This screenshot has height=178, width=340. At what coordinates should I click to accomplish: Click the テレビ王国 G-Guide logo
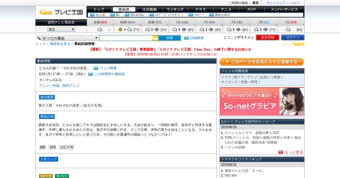(61, 12)
